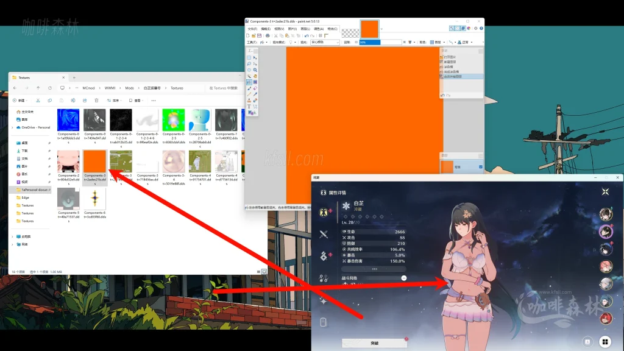624x351 pixels.
Task: Open the Layers menu in paint.net
Action: (x=305, y=29)
